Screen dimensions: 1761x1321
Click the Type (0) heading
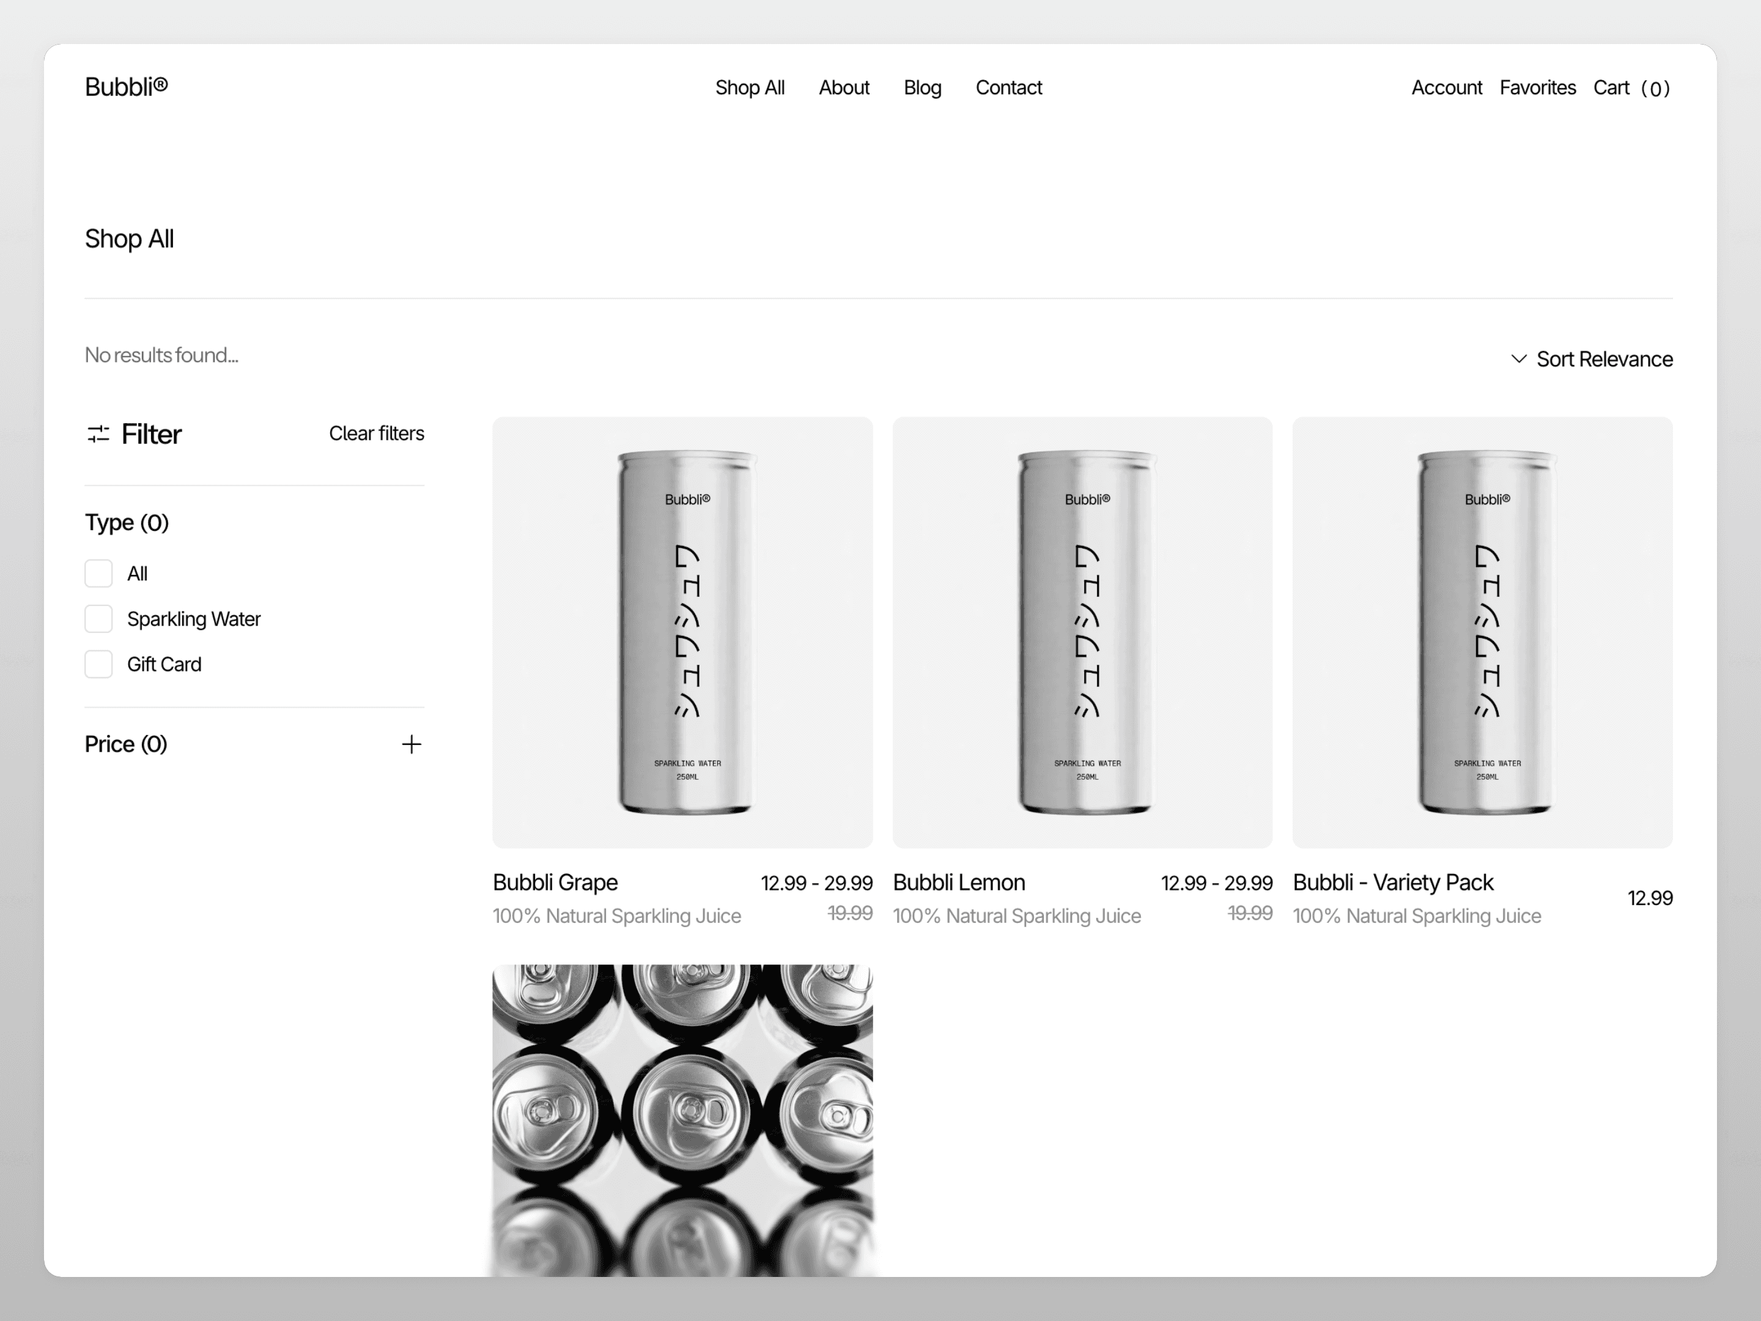[x=127, y=522]
